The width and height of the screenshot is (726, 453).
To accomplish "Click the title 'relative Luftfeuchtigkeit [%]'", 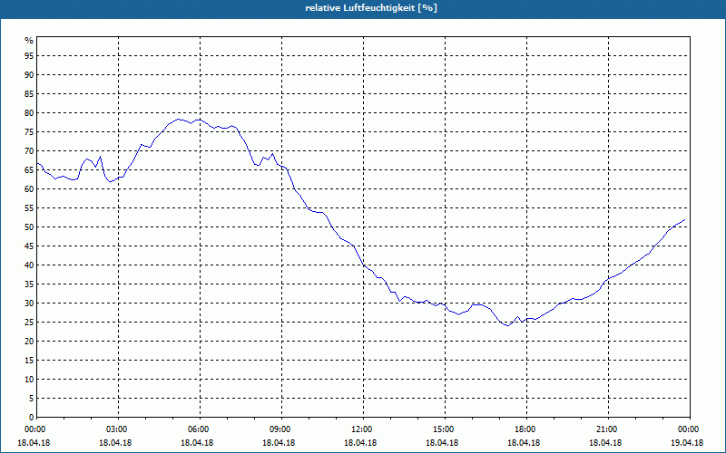I will (x=371, y=8).
